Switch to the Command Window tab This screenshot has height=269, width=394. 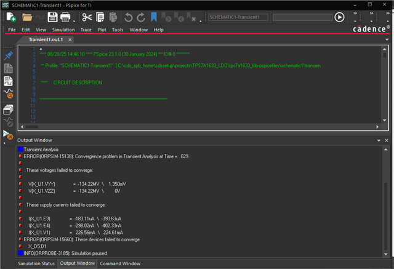(x=120, y=263)
